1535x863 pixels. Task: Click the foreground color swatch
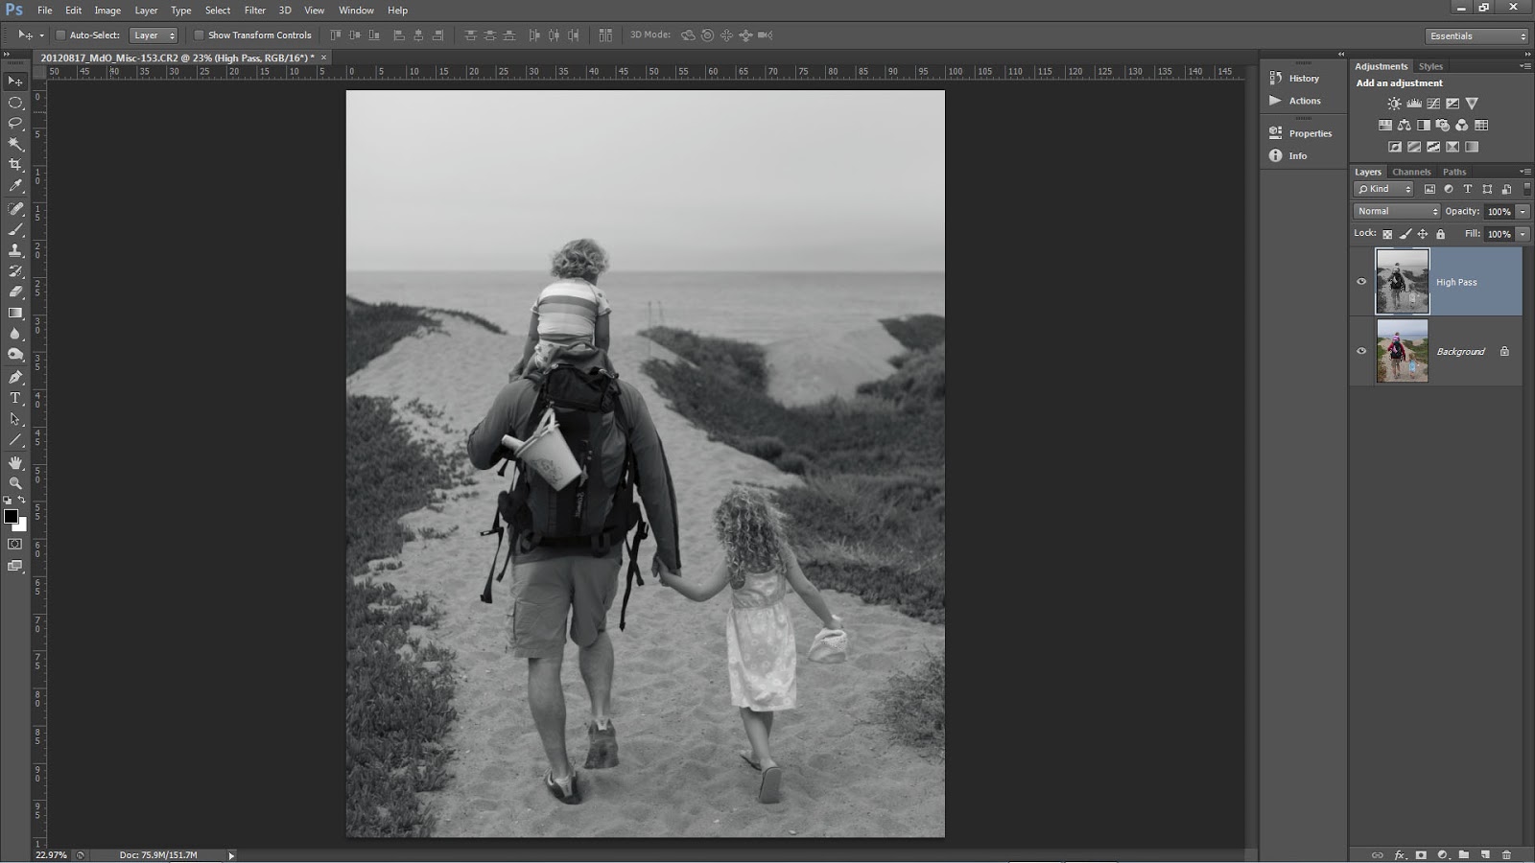point(11,516)
